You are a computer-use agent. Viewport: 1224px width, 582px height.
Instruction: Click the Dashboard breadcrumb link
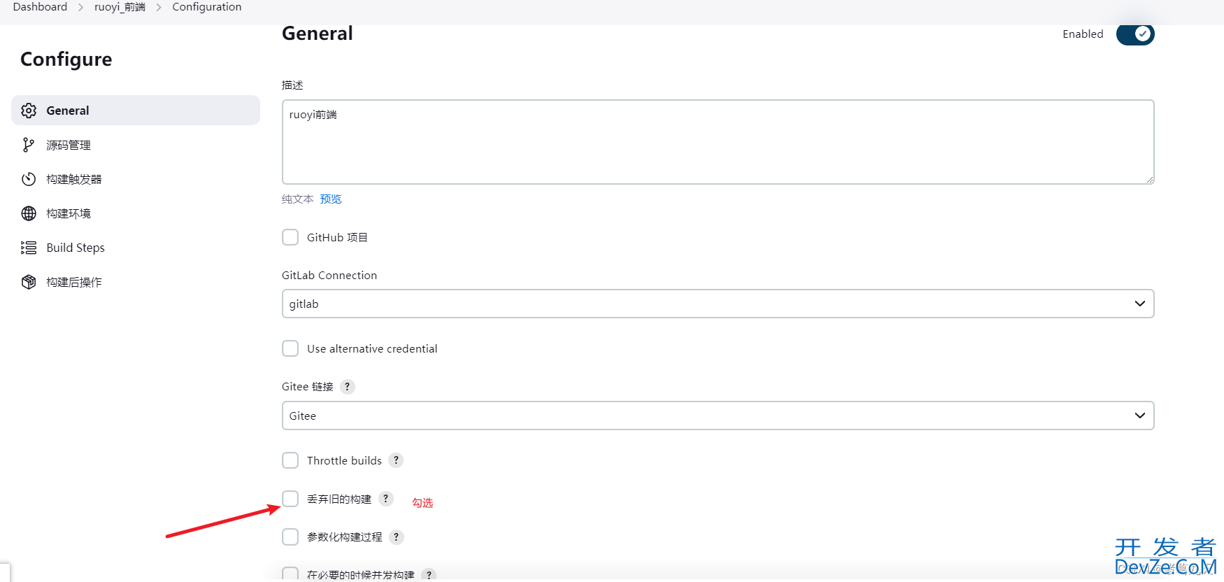pyautogui.click(x=40, y=7)
